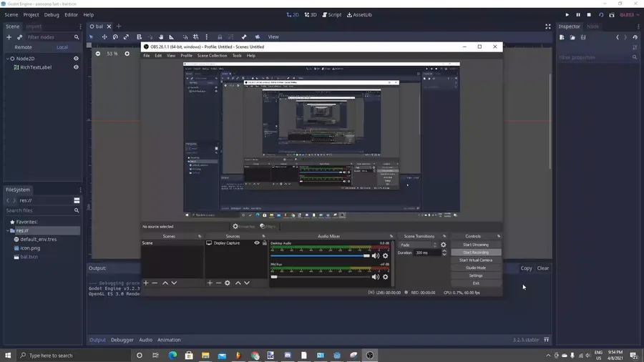Screen dimensions: 644x362
Task: Open snapping options three-dot menu in Godot toolbar
Action: pyautogui.click(x=207, y=37)
